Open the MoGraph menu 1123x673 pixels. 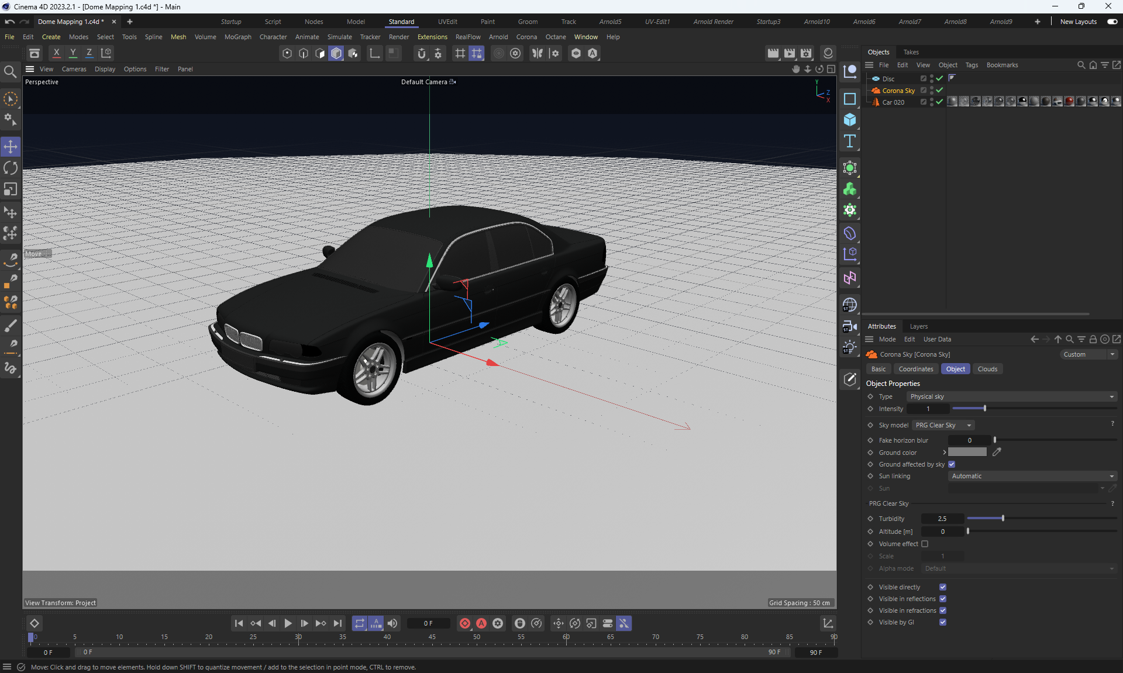237,37
